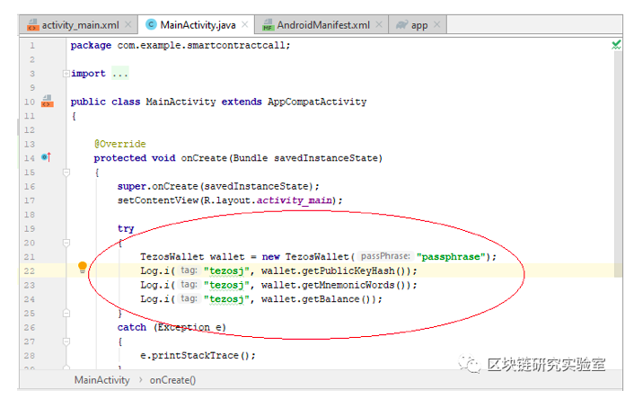Click wallet.getBalance() call
Image resolution: width=634 pixels, height=399 pixels.
coord(318,299)
